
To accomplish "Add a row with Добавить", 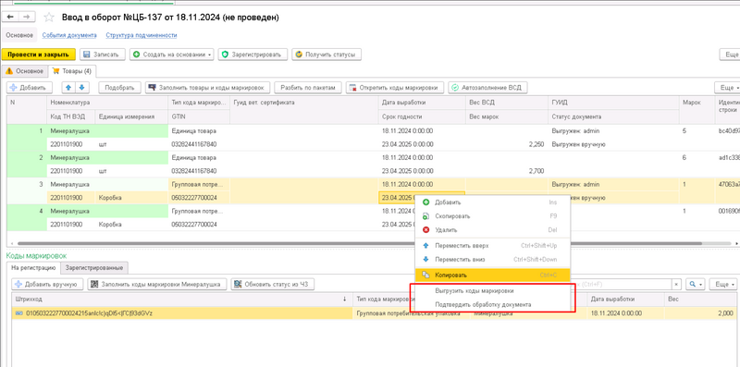I will pyautogui.click(x=29, y=88).
